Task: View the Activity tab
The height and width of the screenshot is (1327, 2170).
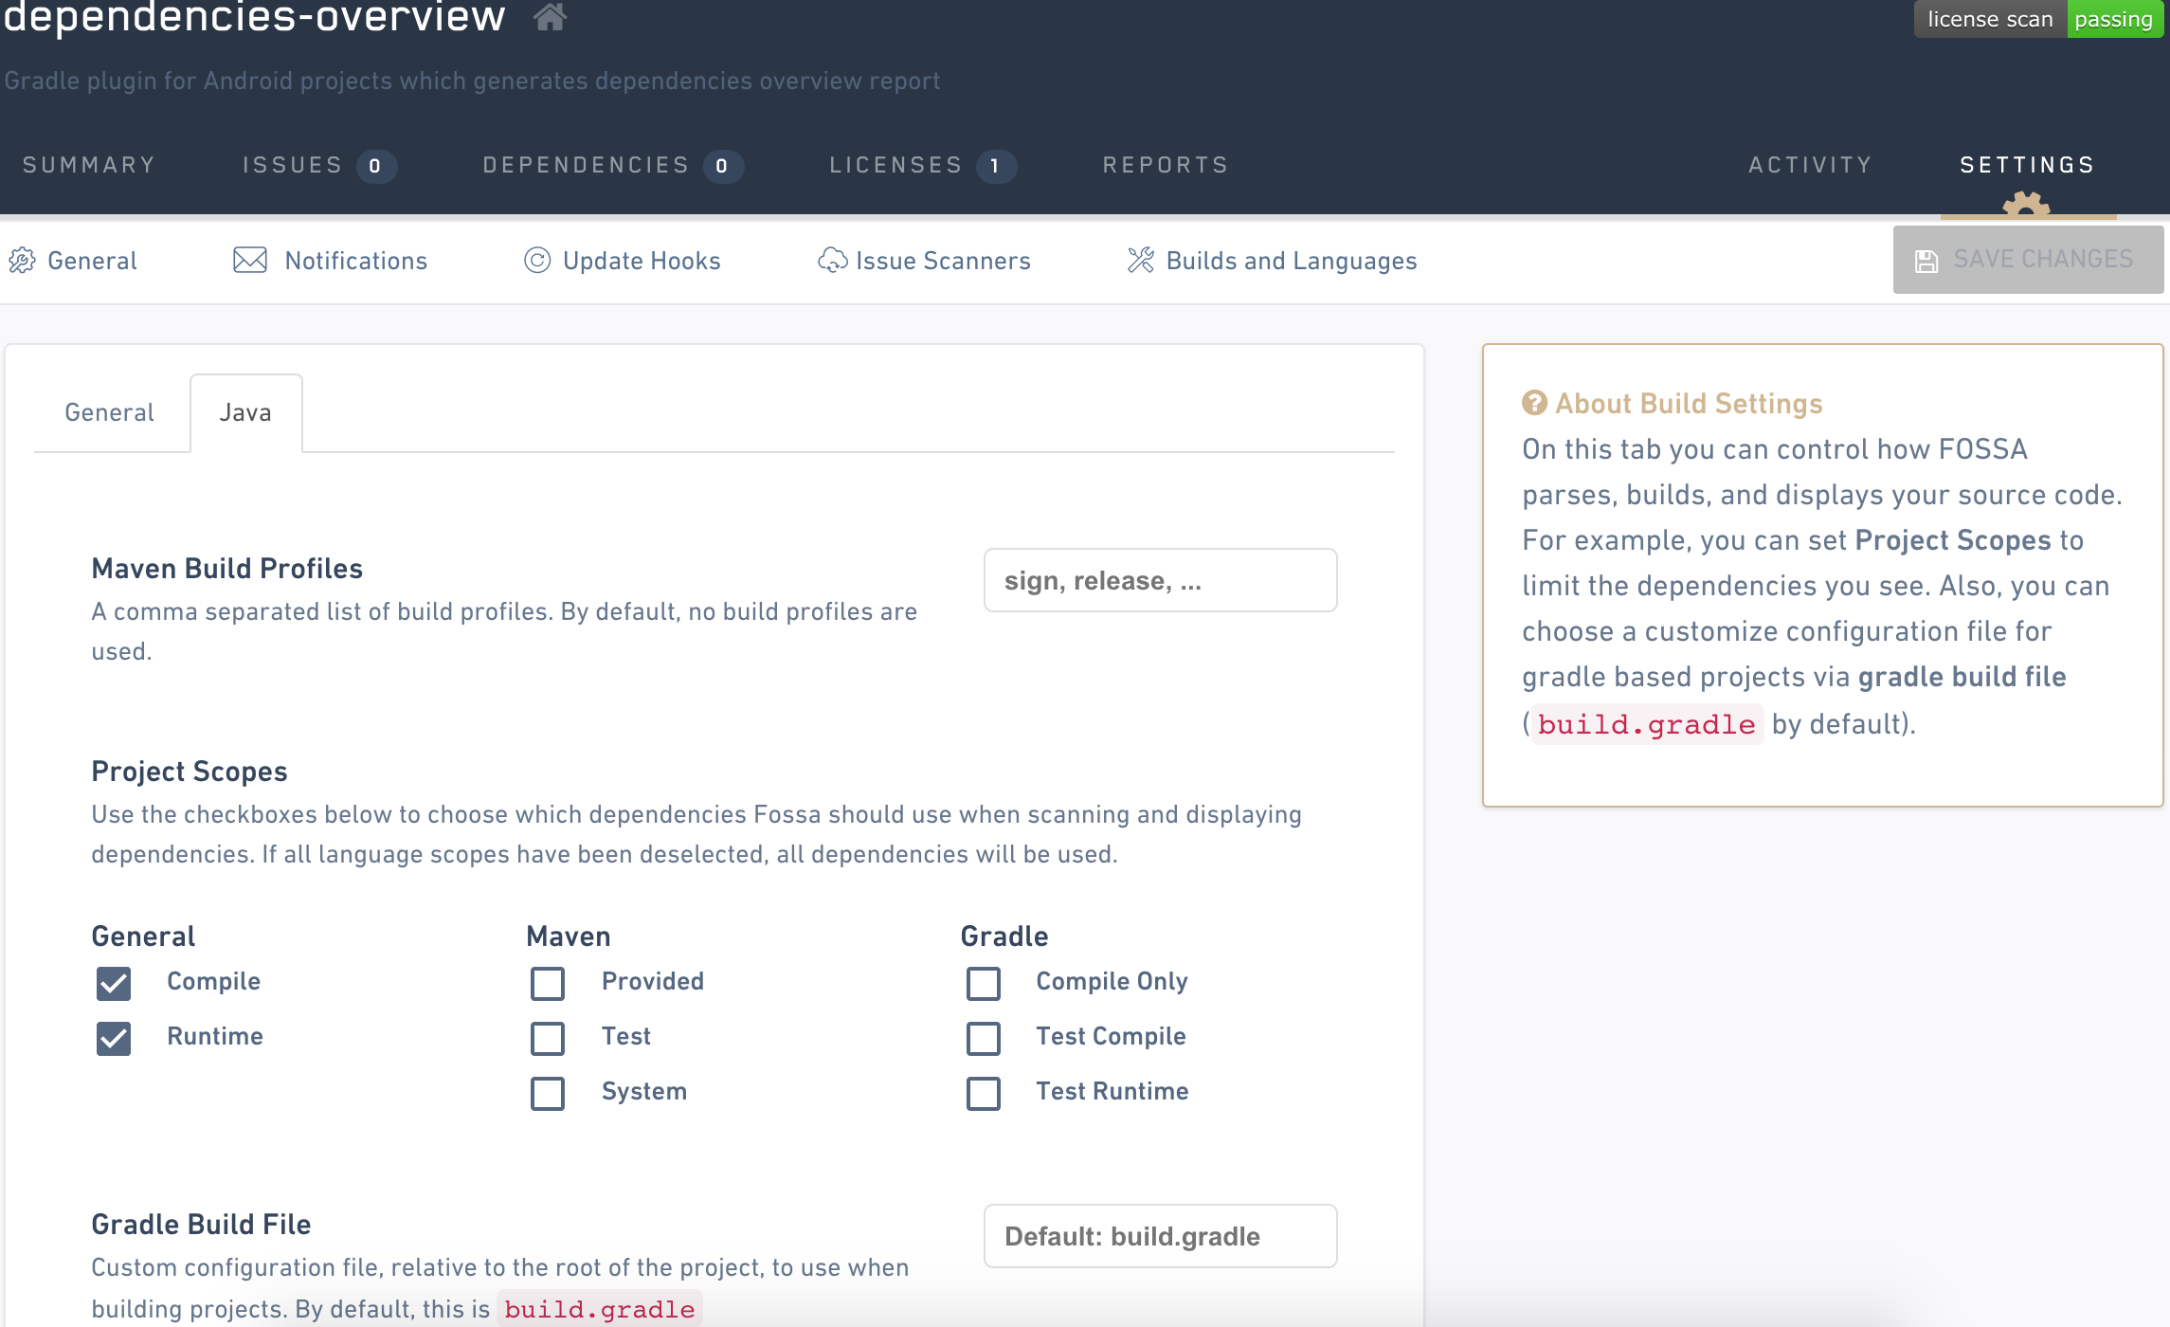Action: click(x=1810, y=165)
